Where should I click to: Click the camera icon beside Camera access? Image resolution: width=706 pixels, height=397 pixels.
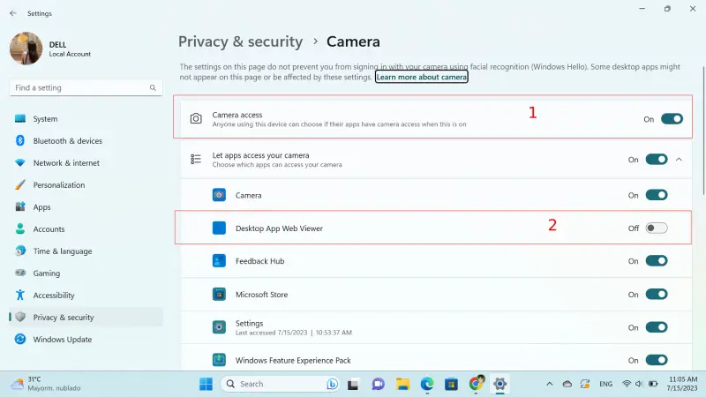pos(196,119)
